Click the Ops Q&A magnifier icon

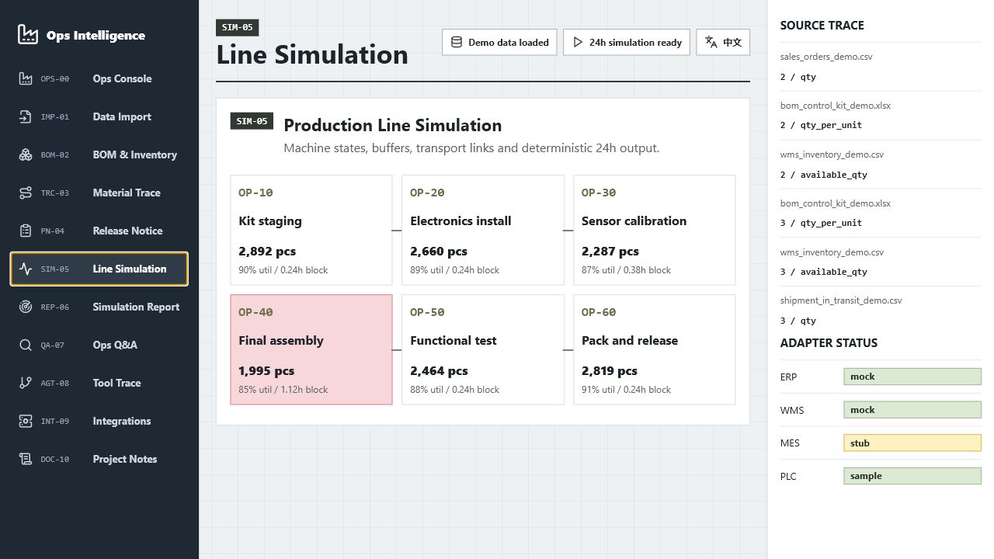(26, 345)
